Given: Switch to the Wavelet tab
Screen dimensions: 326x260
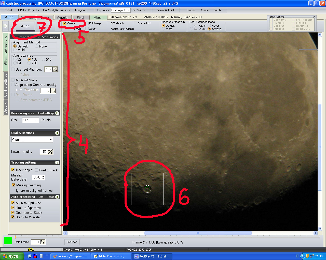Looking at the screenshot, I should [62, 18].
